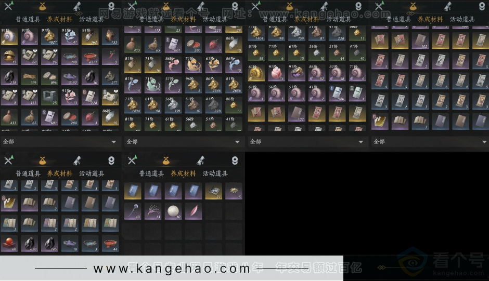The image size is (489, 281).
Task: Select the pouch bag icon in first top panel
Action: pos(43,6)
